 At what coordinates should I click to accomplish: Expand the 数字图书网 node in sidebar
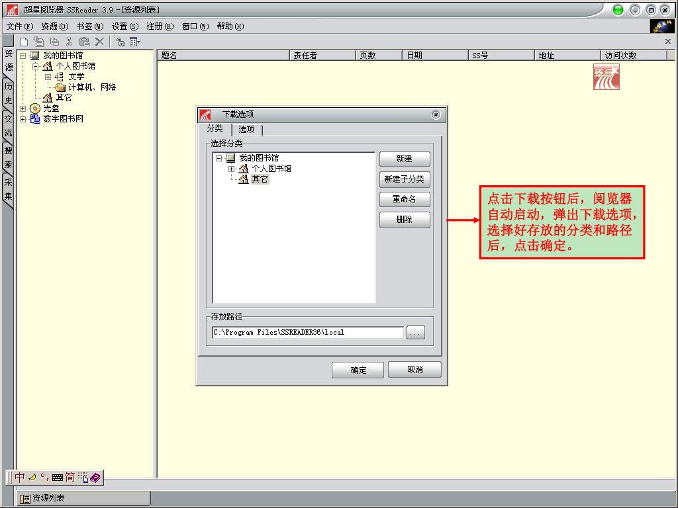[23, 119]
